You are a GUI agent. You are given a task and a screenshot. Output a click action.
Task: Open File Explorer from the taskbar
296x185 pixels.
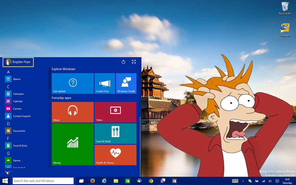pyautogui.click(x=116, y=181)
